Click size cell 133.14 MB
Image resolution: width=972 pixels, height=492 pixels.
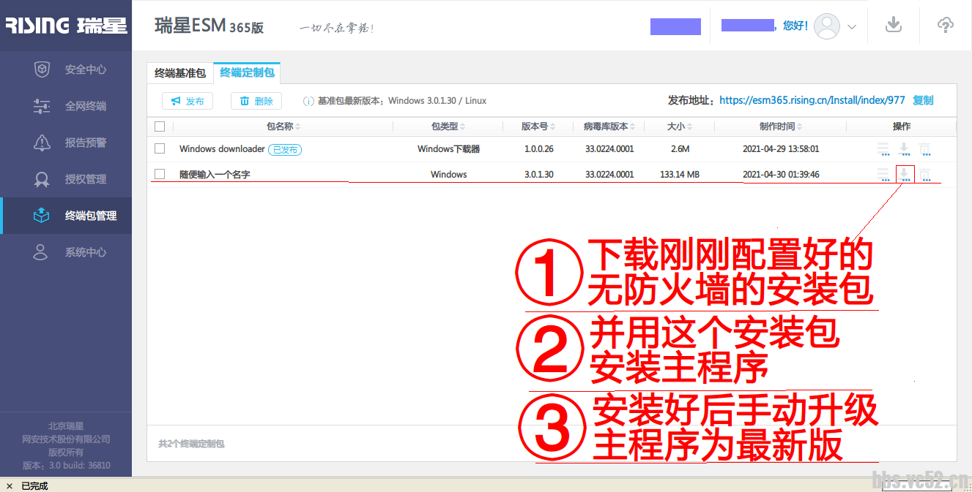[x=679, y=175]
